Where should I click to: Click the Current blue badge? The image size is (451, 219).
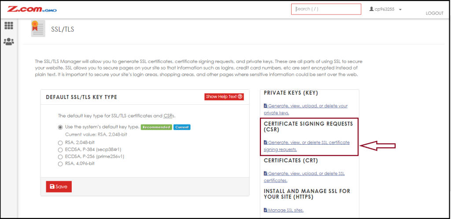182,127
